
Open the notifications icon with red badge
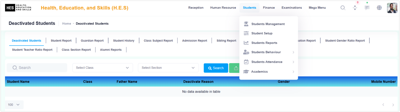pos(355,8)
